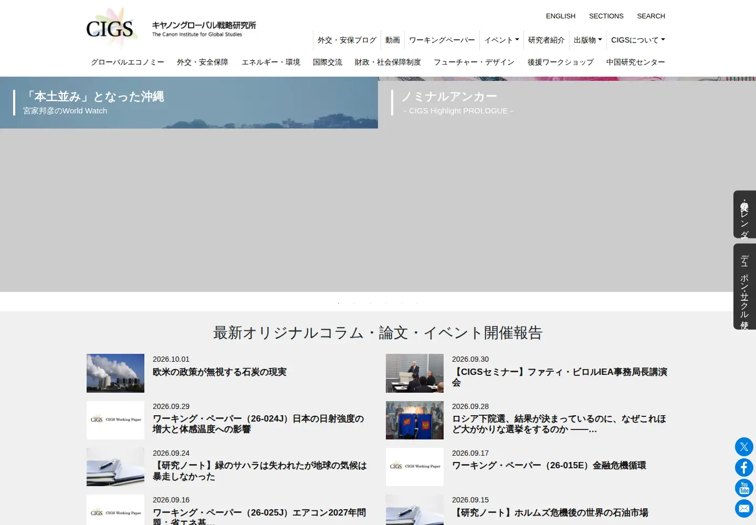Open ワーキングペーパー in the top navigation
This screenshot has height=525, width=756.
pos(442,40)
